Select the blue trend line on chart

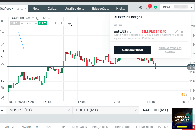pyautogui.click(x=21, y=41)
